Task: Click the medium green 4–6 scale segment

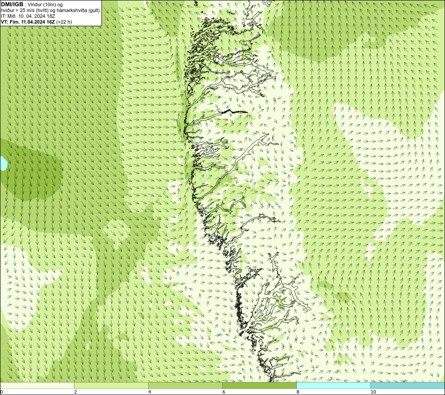Action: [x=185, y=385]
